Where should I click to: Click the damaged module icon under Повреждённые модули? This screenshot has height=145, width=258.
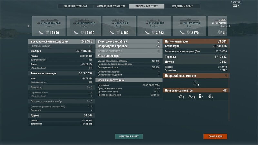tap(195, 83)
